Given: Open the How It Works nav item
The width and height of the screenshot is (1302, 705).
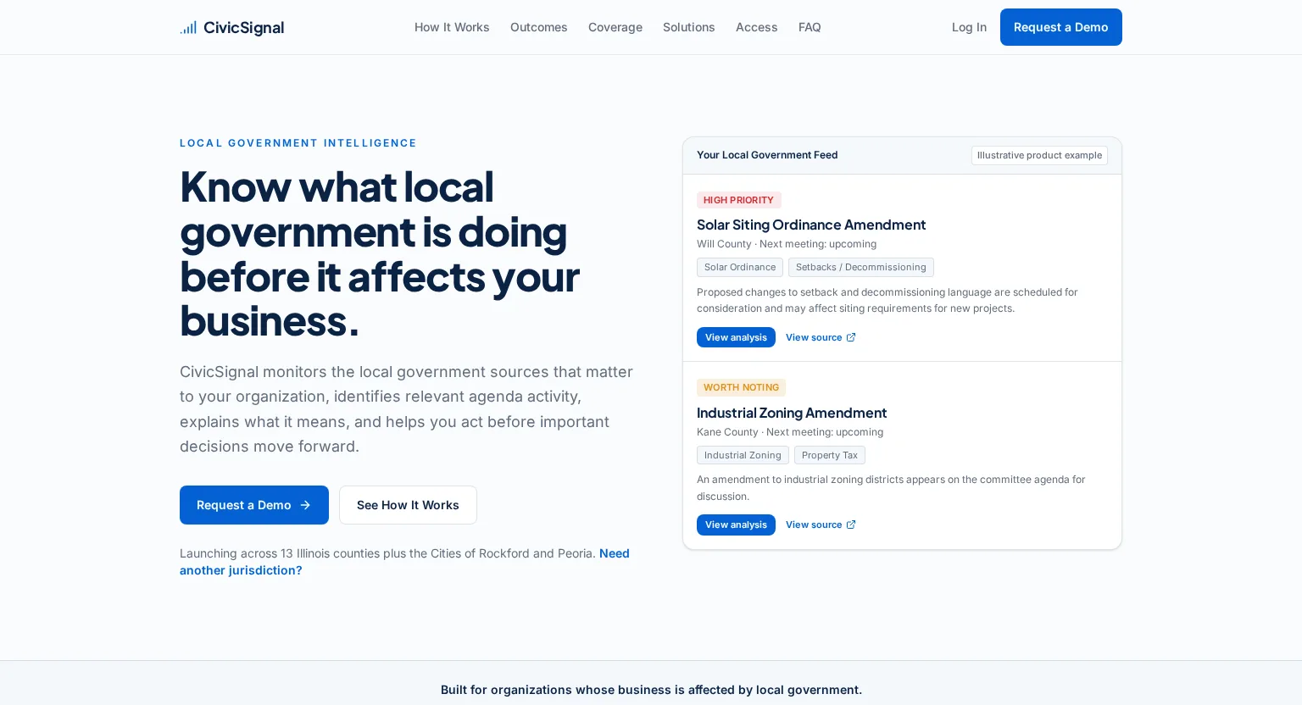Looking at the screenshot, I should (452, 27).
